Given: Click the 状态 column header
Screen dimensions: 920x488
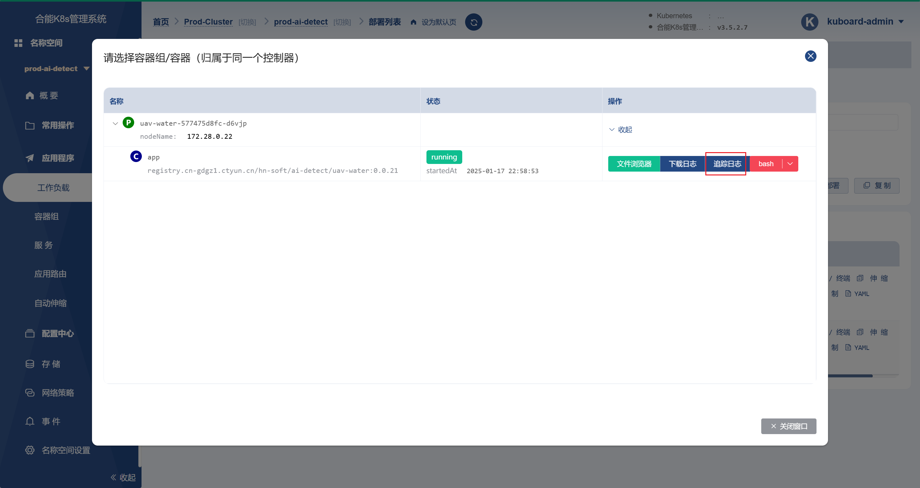Looking at the screenshot, I should (x=433, y=101).
